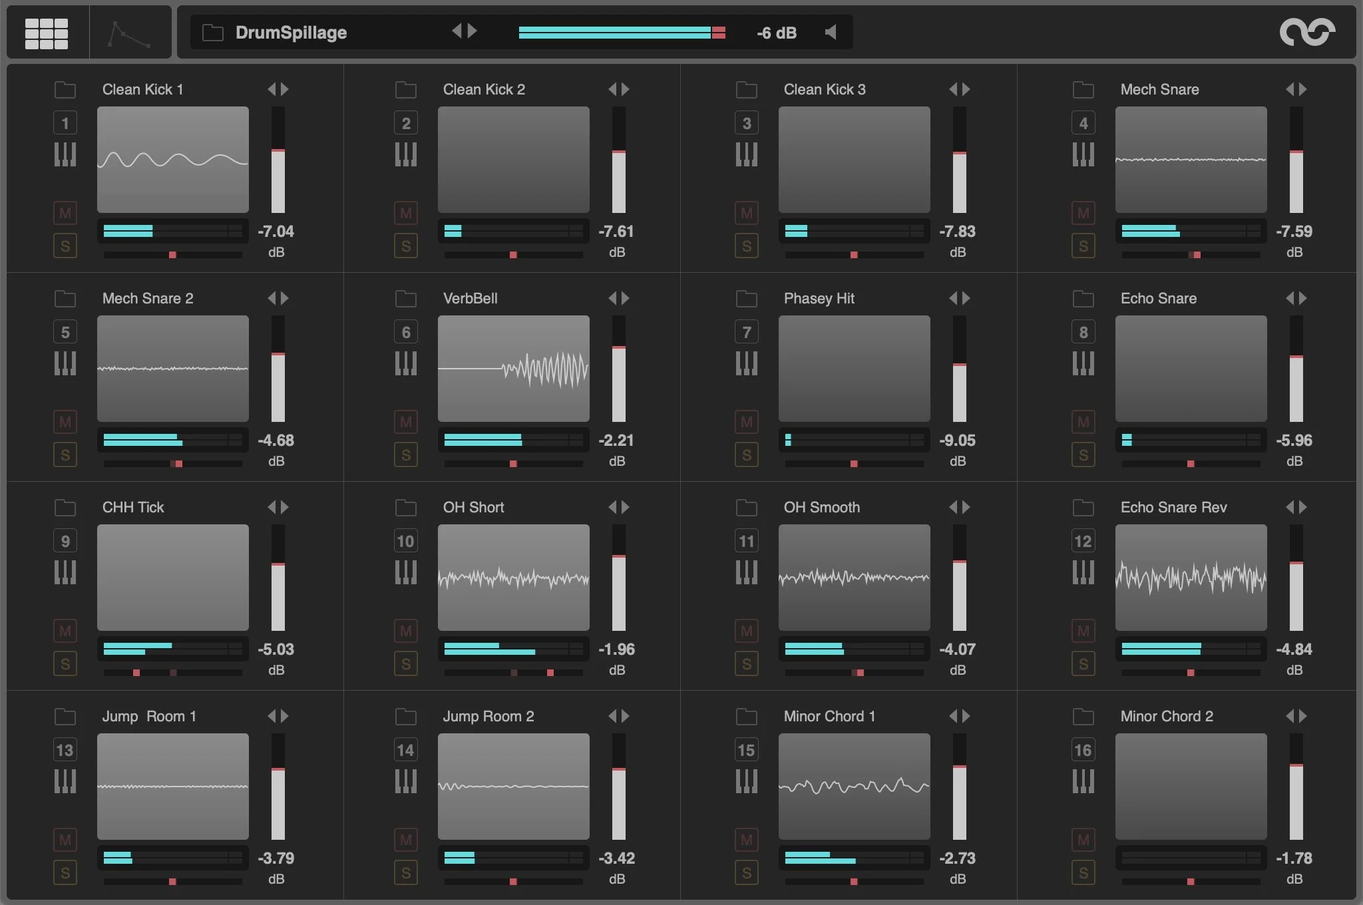
Task: Select previous sound for Echo Snare
Action: pos(1290,298)
